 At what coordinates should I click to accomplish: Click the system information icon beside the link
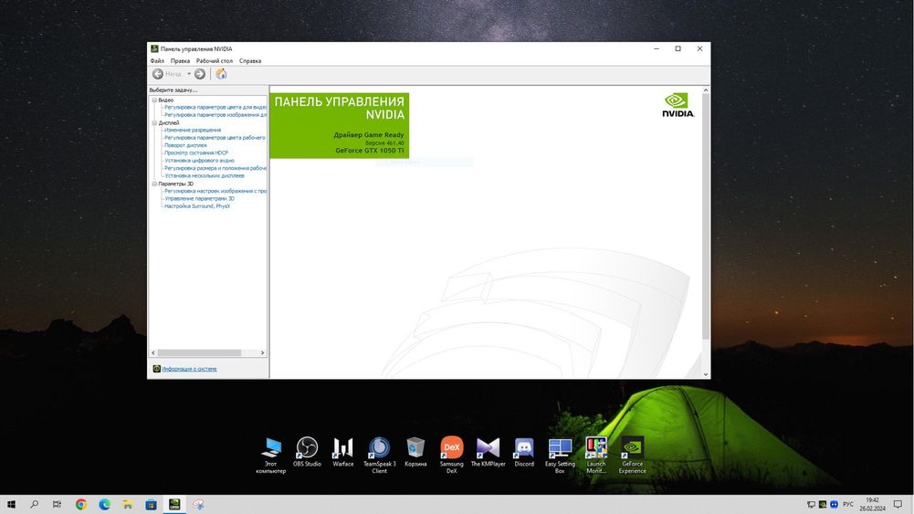[x=156, y=369]
